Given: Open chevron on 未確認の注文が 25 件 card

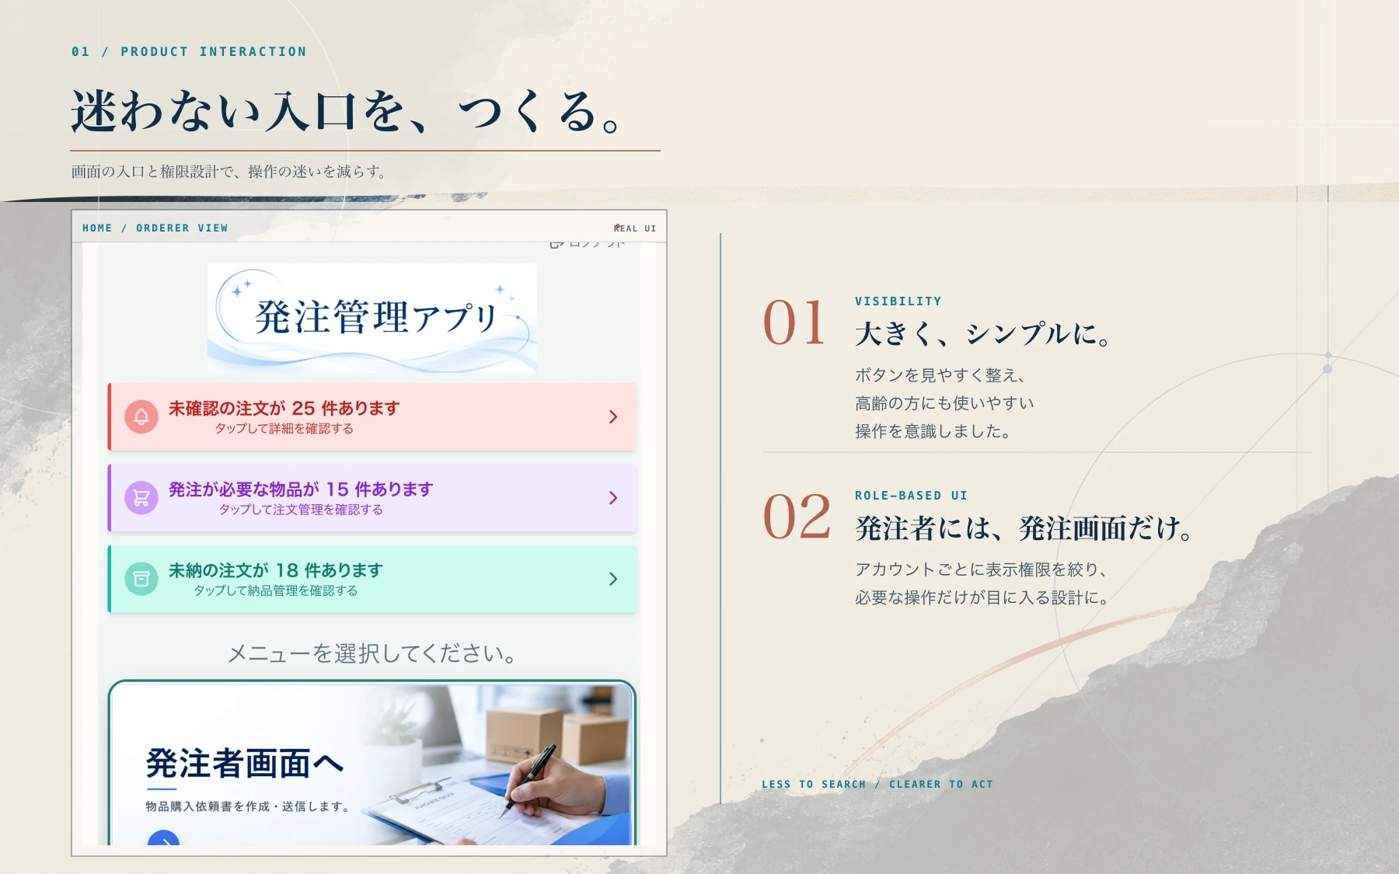Looking at the screenshot, I should tap(613, 417).
